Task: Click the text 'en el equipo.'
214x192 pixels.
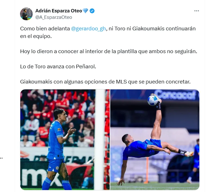Action: (x=36, y=36)
